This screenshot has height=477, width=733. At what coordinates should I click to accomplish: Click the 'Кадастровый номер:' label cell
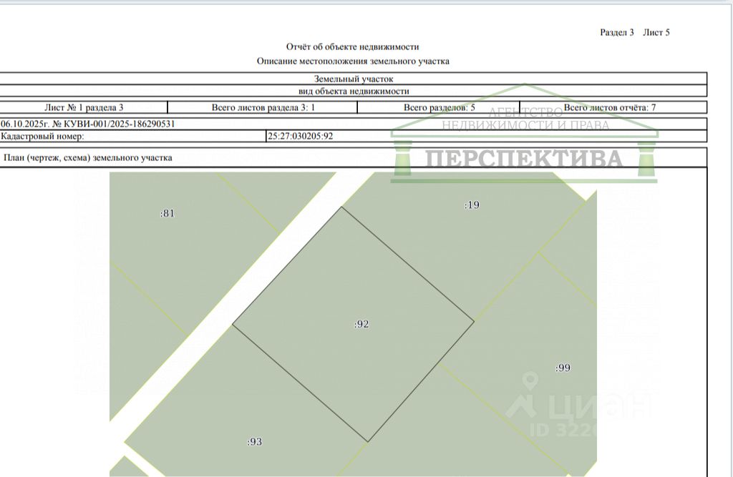[132, 136]
